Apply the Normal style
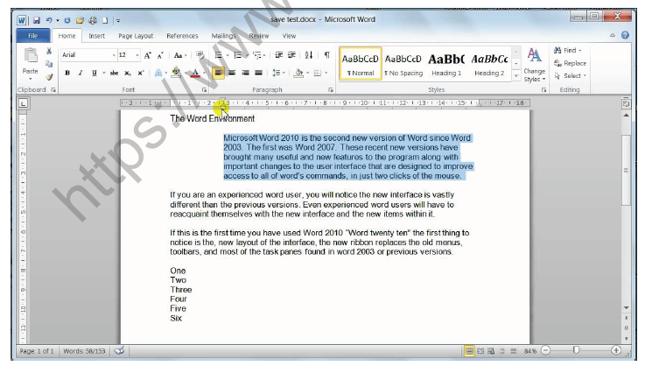Screen dimensions: 645x366 pos(361,63)
